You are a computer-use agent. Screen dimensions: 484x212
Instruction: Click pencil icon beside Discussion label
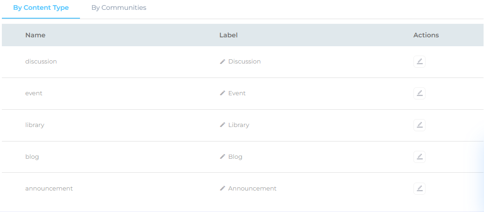click(223, 62)
